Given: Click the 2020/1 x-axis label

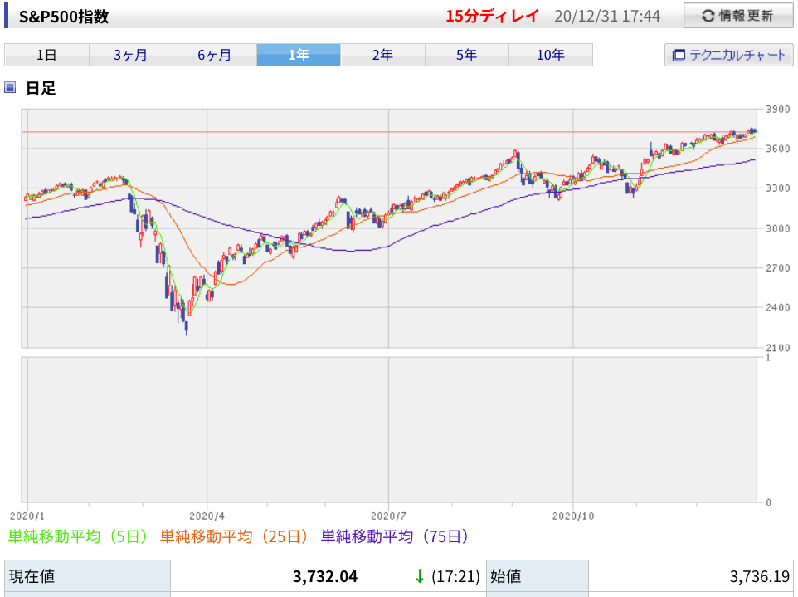Looking at the screenshot, I should click(27, 516).
